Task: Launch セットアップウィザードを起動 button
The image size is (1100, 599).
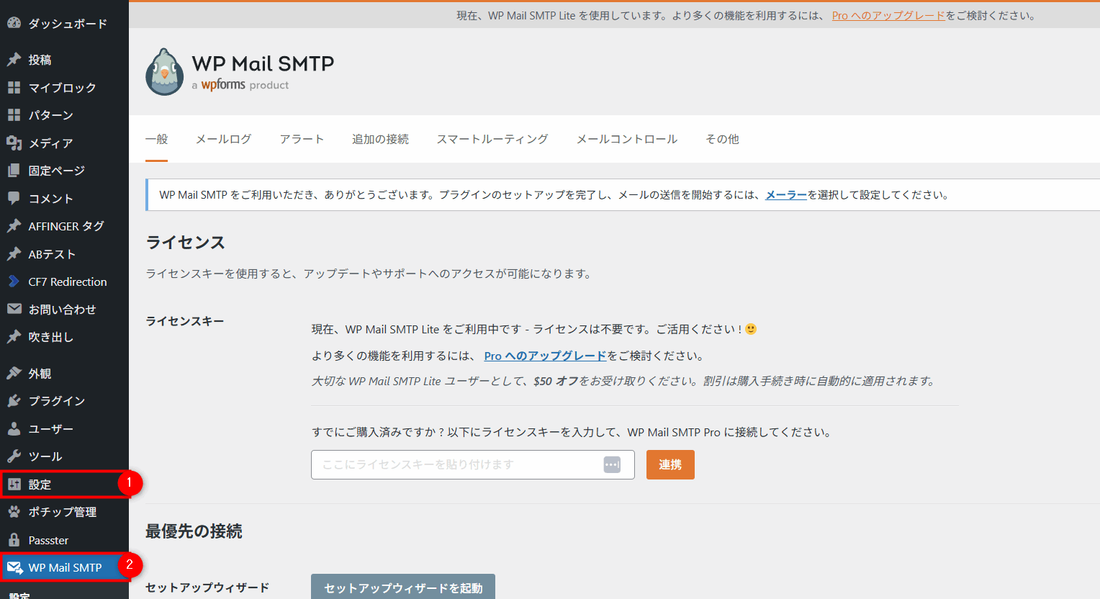Action: point(403,587)
